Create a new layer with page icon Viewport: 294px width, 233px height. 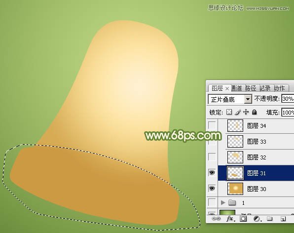pyautogui.click(x=283, y=219)
